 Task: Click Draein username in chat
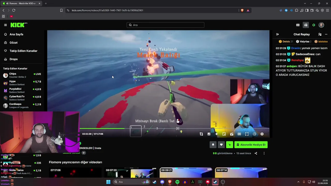tap(296, 48)
